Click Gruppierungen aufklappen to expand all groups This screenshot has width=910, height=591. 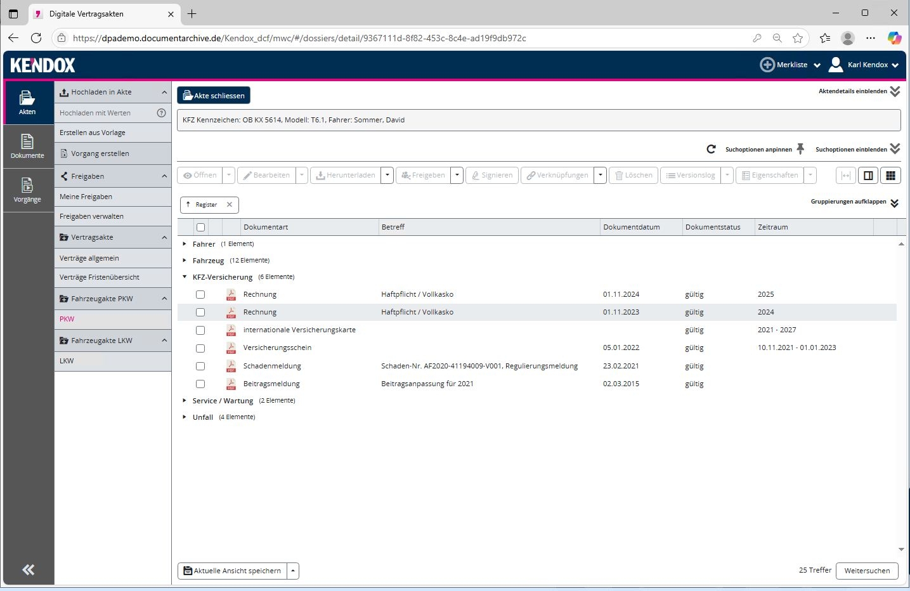(855, 202)
